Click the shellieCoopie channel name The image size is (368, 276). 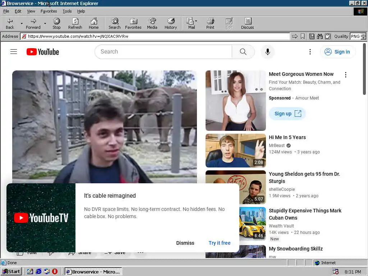pyautogui.click(x=282, y=189)
